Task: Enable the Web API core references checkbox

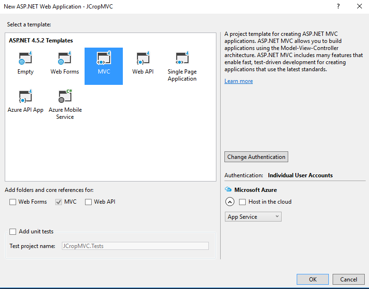Action: point(88,202)
